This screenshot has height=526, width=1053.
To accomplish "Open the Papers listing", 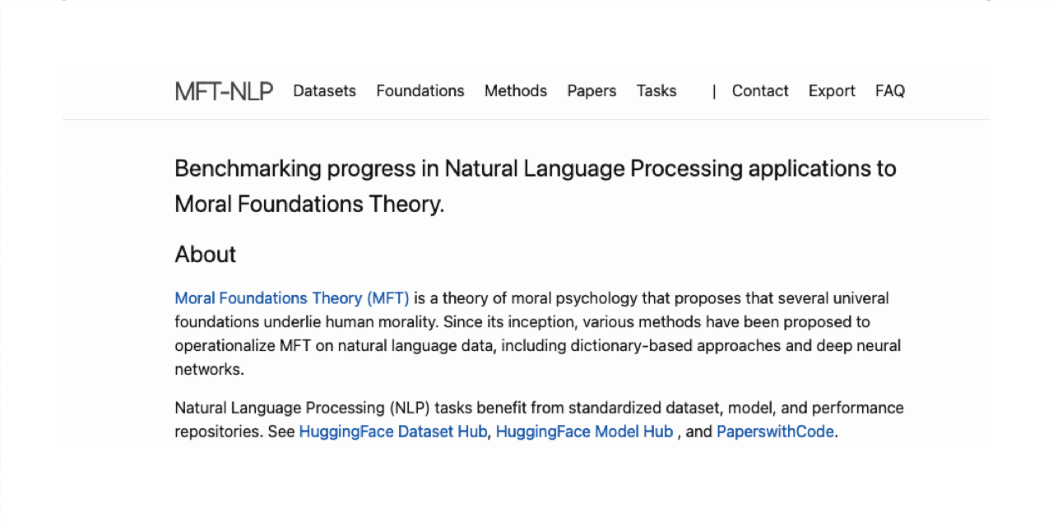I will point(591,91).
